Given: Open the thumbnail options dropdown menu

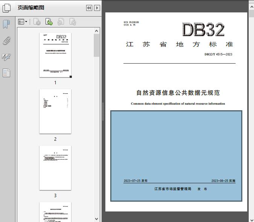Looking at the screenshot, I should [23, 22].
